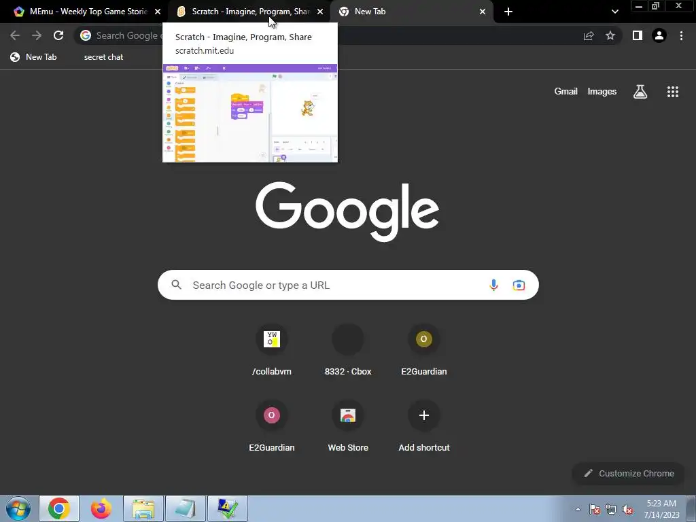Launch Firefox from the taskbar
This screenshot has height=522, width=696.
pyautogui.click(x=101, y=508)
